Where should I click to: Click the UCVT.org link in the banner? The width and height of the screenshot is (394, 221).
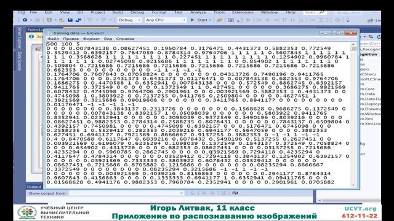pos(360,209)
